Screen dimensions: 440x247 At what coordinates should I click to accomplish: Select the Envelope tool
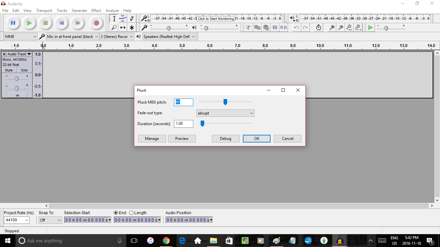123,19
